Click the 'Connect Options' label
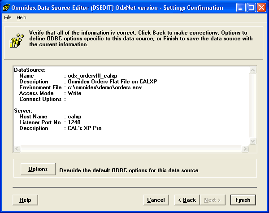Screen dimensions: 269x213 point(40,99)
